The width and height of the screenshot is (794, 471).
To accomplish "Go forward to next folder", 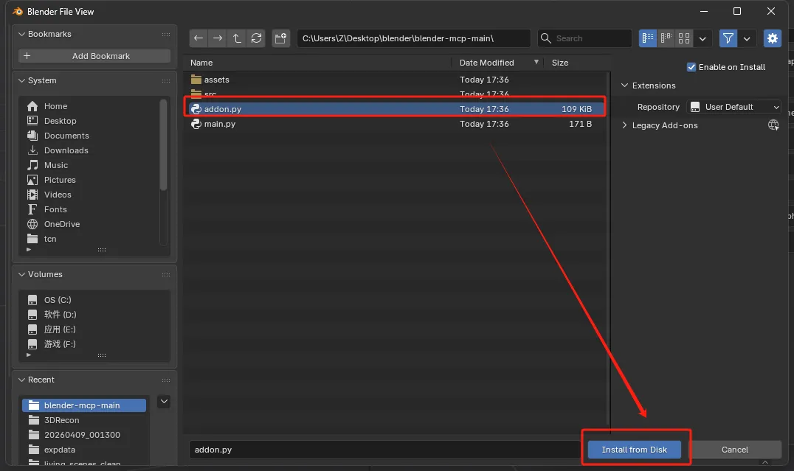I will point(218,38).
